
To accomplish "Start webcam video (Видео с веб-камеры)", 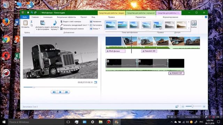I will (70, 22).
